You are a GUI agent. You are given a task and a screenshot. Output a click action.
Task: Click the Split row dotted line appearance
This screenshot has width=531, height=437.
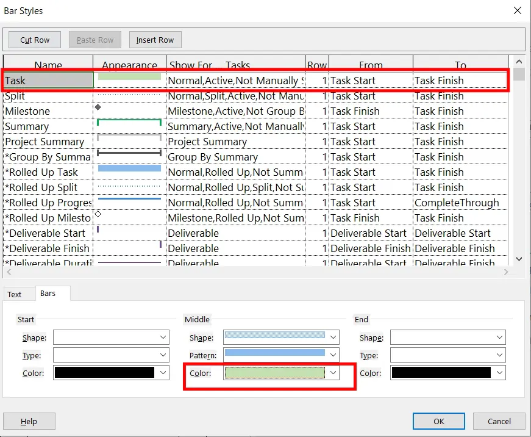129,96
